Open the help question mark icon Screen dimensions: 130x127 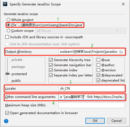6,121
